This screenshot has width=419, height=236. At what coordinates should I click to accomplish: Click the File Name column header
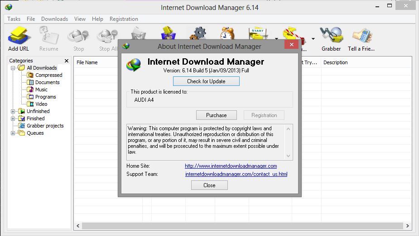pyautogui.click(x=87, y=62)
